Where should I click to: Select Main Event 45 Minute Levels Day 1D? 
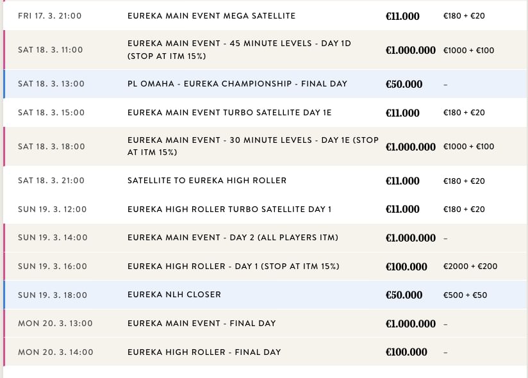pyautogui.click(x=265, y=50)
